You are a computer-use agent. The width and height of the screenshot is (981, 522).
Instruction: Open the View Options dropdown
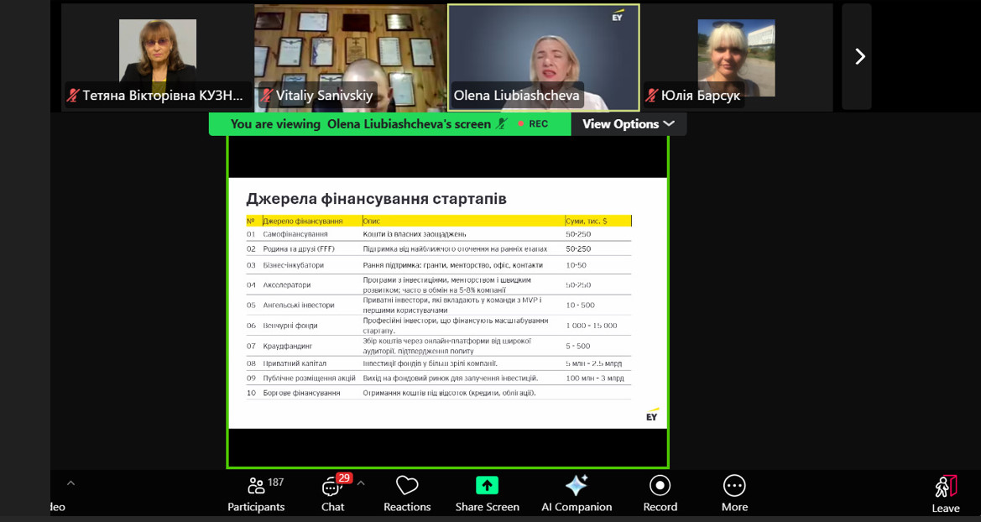point(629,124)
